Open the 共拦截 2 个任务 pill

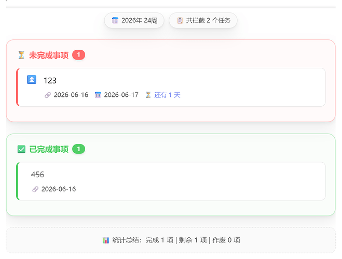click(x=203, y=20)
